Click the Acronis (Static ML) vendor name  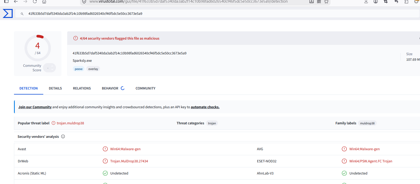tap(32, 173)
